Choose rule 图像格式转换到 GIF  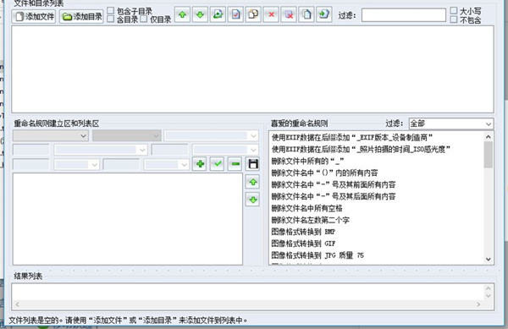(x=303, y=244)
